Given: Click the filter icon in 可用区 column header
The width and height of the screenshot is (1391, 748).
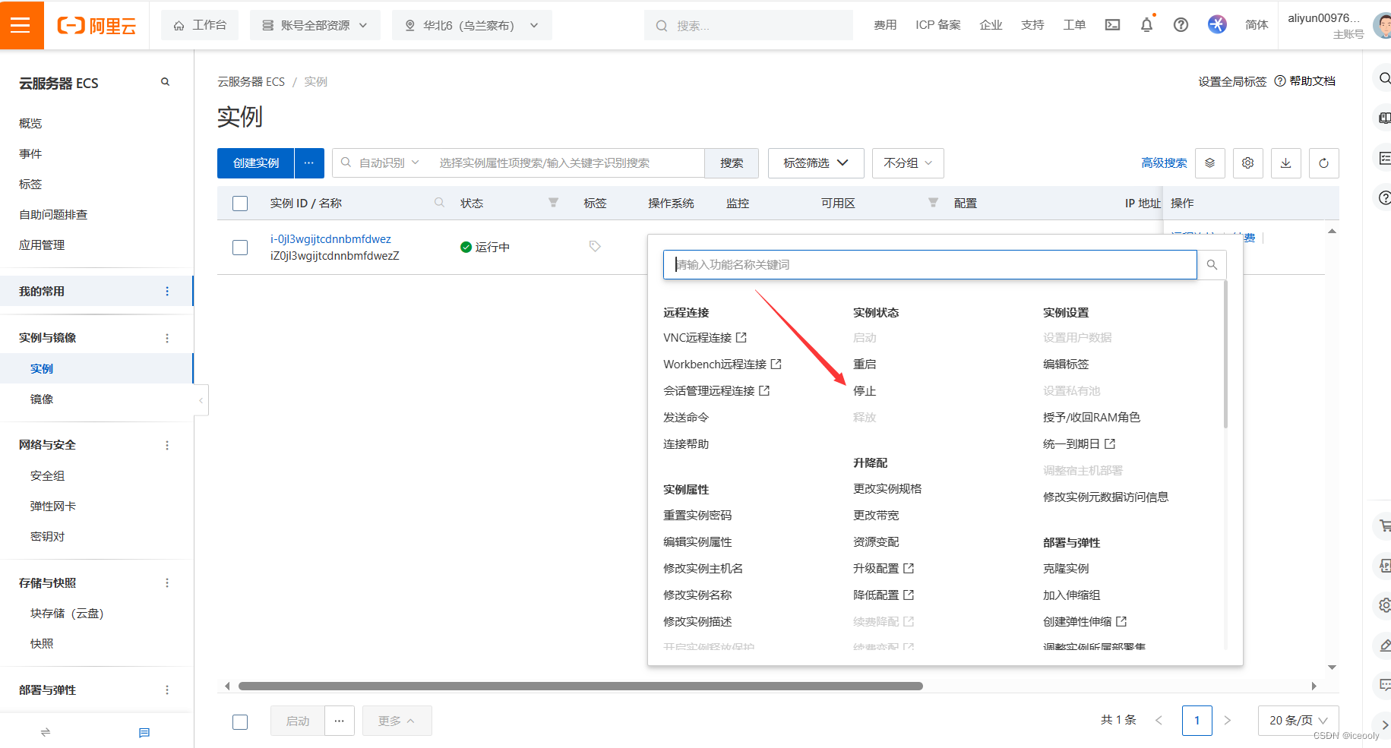Looking at the screenshot, I should [x=933, y=203].
